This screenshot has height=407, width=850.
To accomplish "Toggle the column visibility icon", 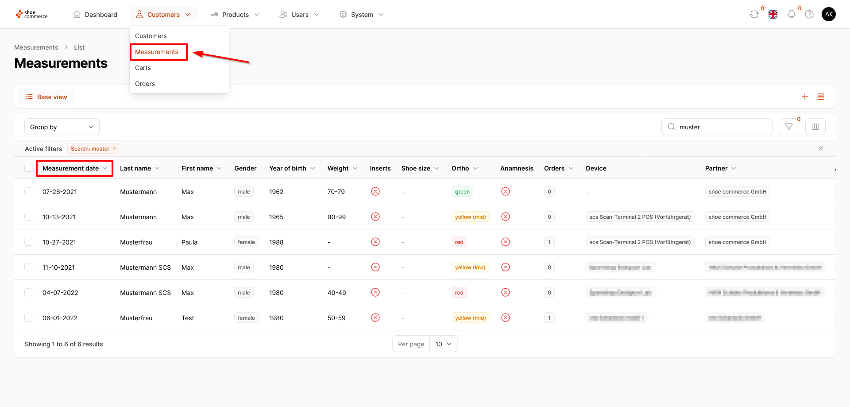I will click(815, 127).
